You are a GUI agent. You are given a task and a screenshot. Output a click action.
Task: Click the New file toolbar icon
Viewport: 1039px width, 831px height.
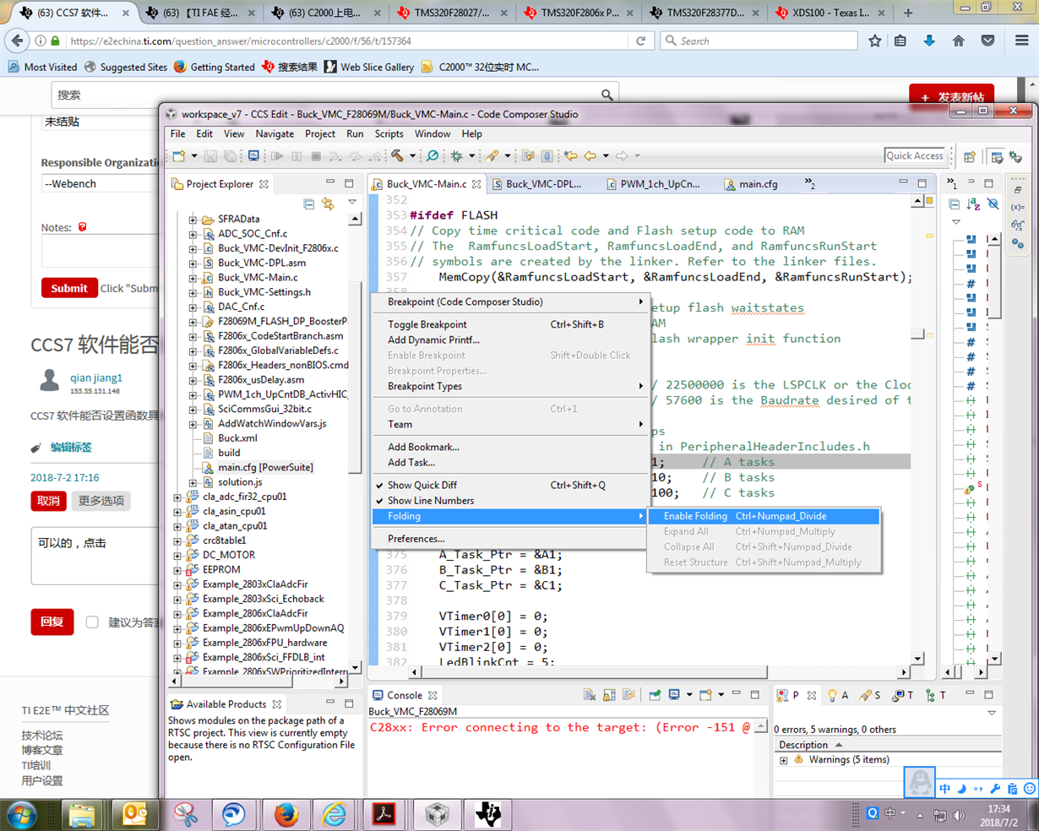pyautogui.click(x=179, y=156)
